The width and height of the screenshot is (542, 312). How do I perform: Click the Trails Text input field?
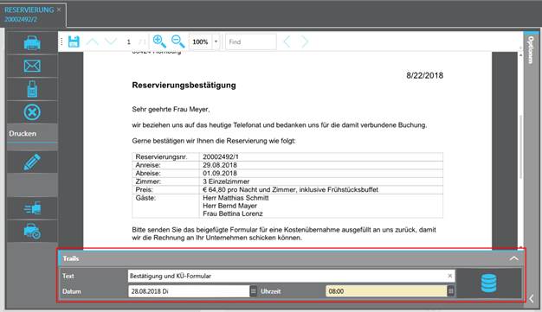(292, 276)
